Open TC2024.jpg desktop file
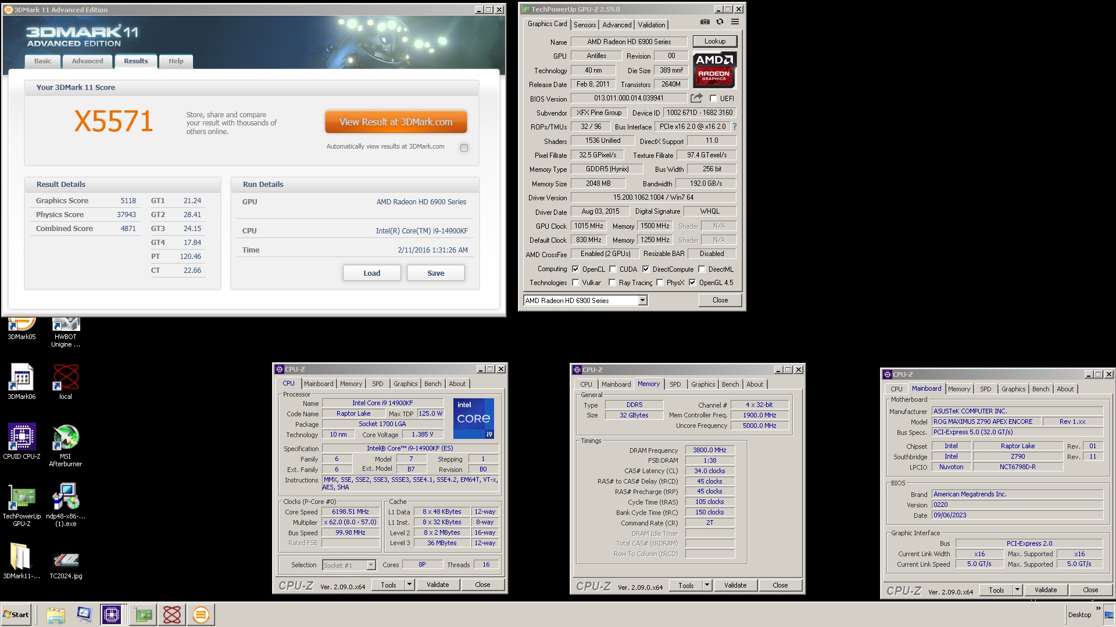This screenshot has width=1116, height=627. [66, 565]
